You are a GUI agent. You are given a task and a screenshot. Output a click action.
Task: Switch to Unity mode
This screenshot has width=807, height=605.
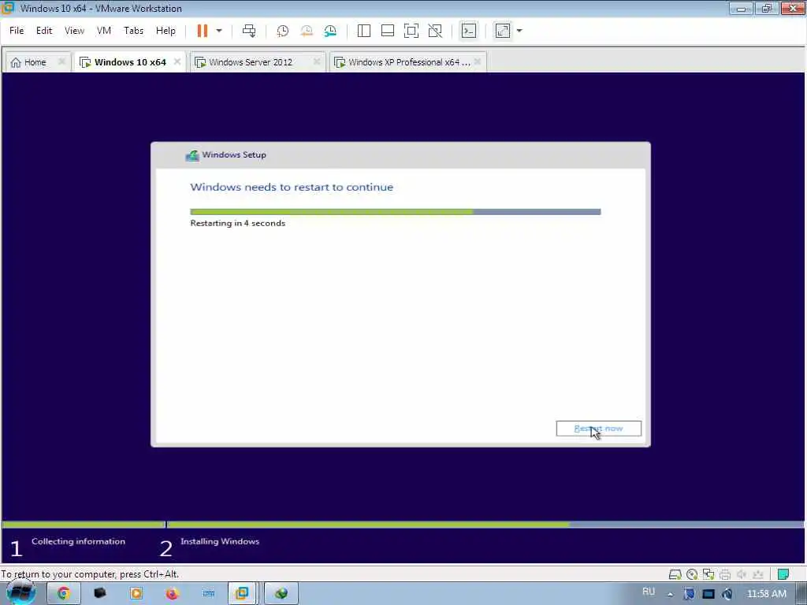(435, 31)
